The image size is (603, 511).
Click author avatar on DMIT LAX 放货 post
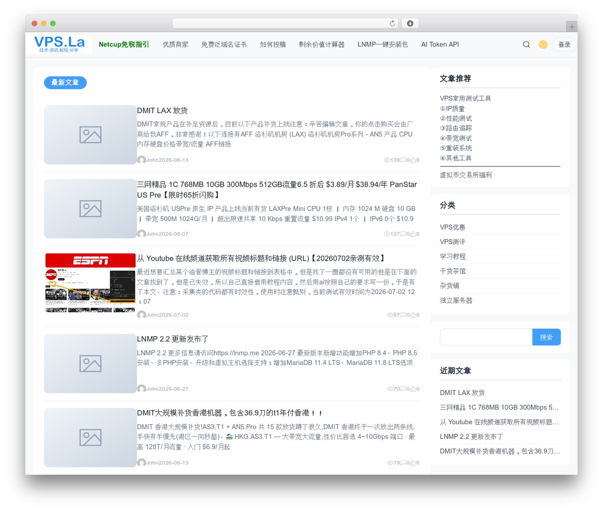coord(141,160)
